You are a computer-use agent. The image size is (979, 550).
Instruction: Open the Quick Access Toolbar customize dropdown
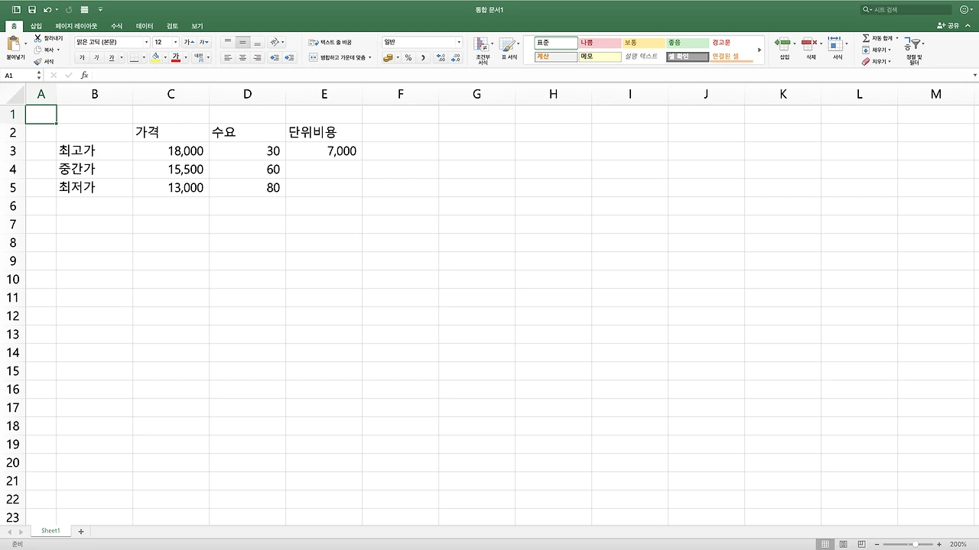pyautogui.click(x=100, y=10)
